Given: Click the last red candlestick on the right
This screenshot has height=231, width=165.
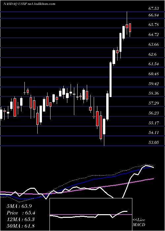Looking at the screenshot, I should [130, 28].
